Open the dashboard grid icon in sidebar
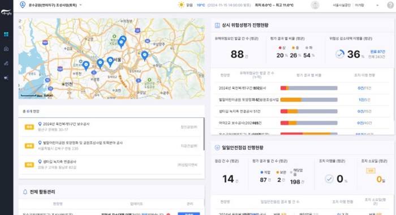The width and height of the screenshot is (396, 215). (x=6, y=35)
